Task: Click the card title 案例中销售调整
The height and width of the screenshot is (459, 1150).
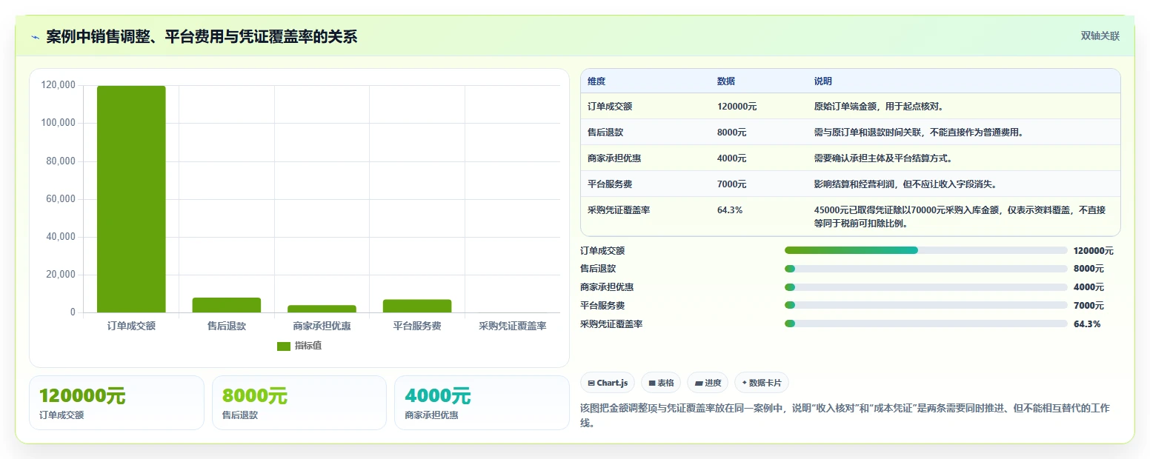Action: click(x=202, y=37)
